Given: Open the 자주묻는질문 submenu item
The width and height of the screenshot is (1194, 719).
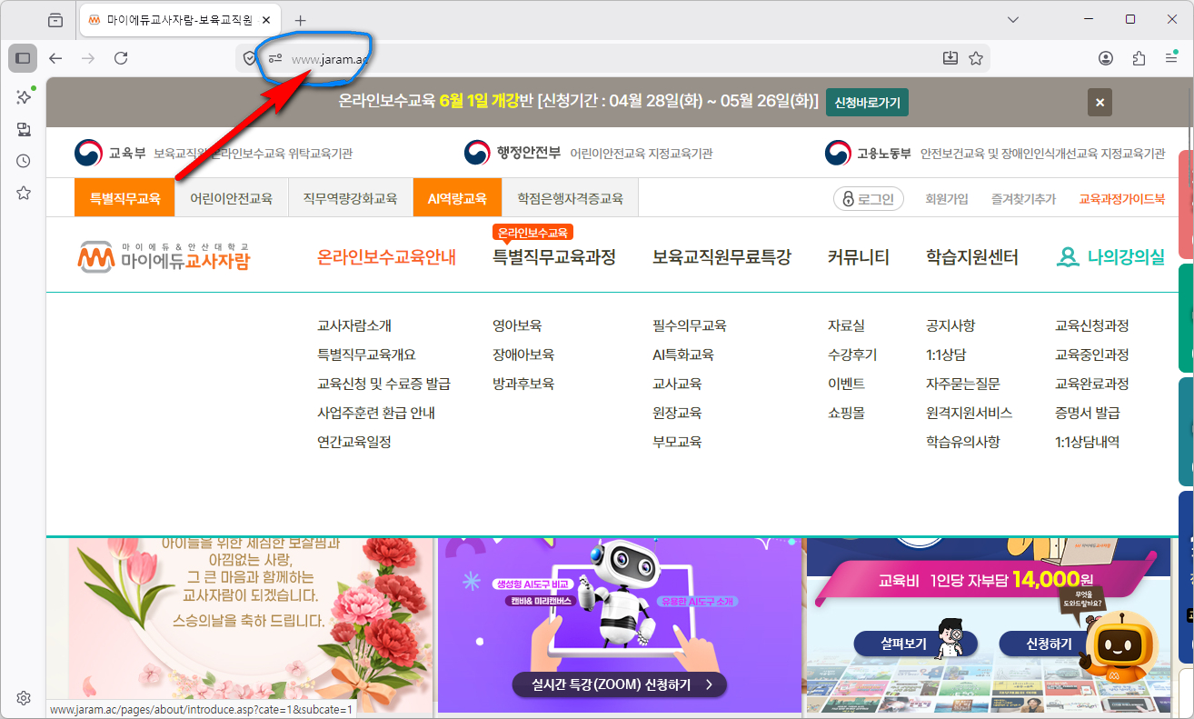Looking at the screenshot, I should 963,384.
